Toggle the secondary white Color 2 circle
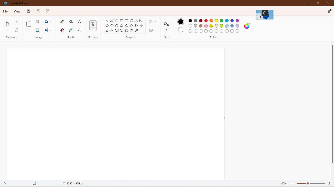 coord(181,30)
